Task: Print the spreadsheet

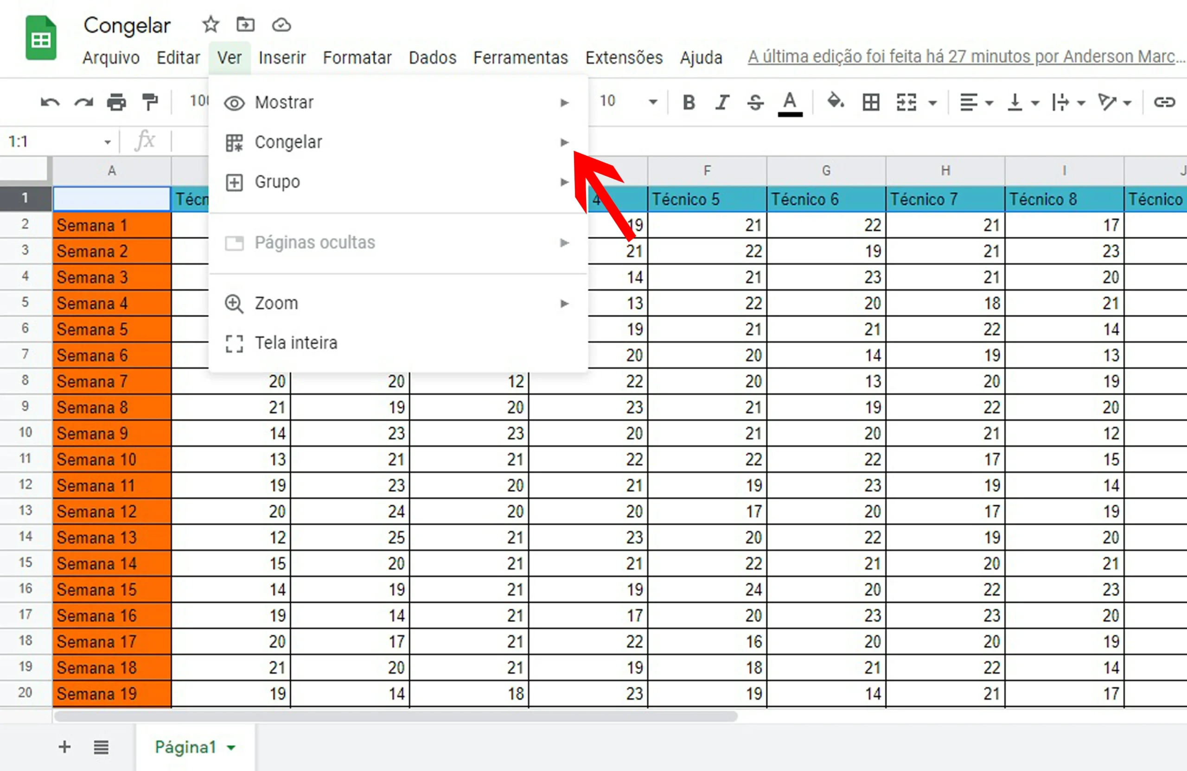Action: coord(117,103)
